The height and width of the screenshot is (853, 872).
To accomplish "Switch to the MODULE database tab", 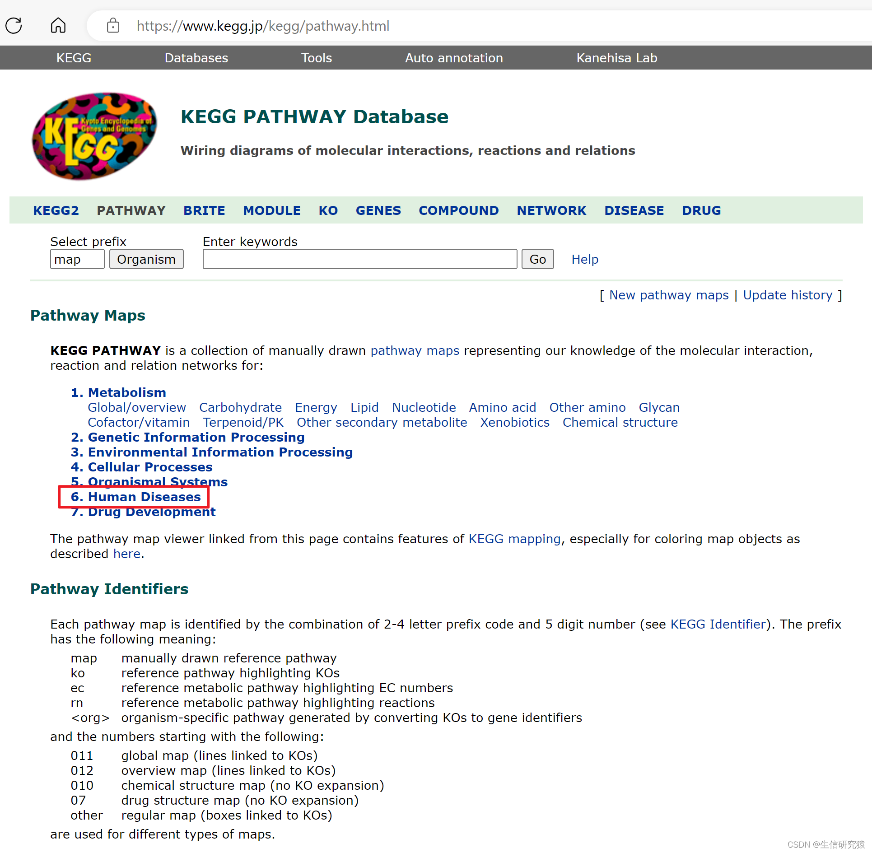I will (x=271, y=210).
